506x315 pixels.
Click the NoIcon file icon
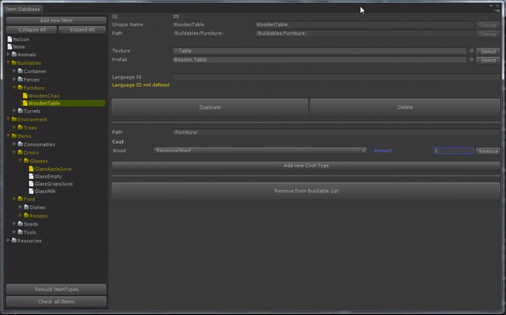coord(10,39)
